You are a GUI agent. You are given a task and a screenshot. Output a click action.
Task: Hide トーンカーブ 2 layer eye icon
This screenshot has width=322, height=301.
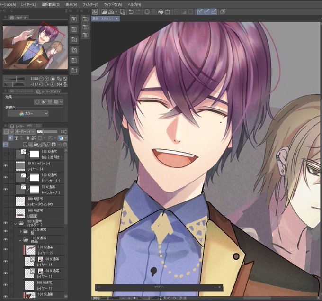pyautogui.click(x=5, y=177)
